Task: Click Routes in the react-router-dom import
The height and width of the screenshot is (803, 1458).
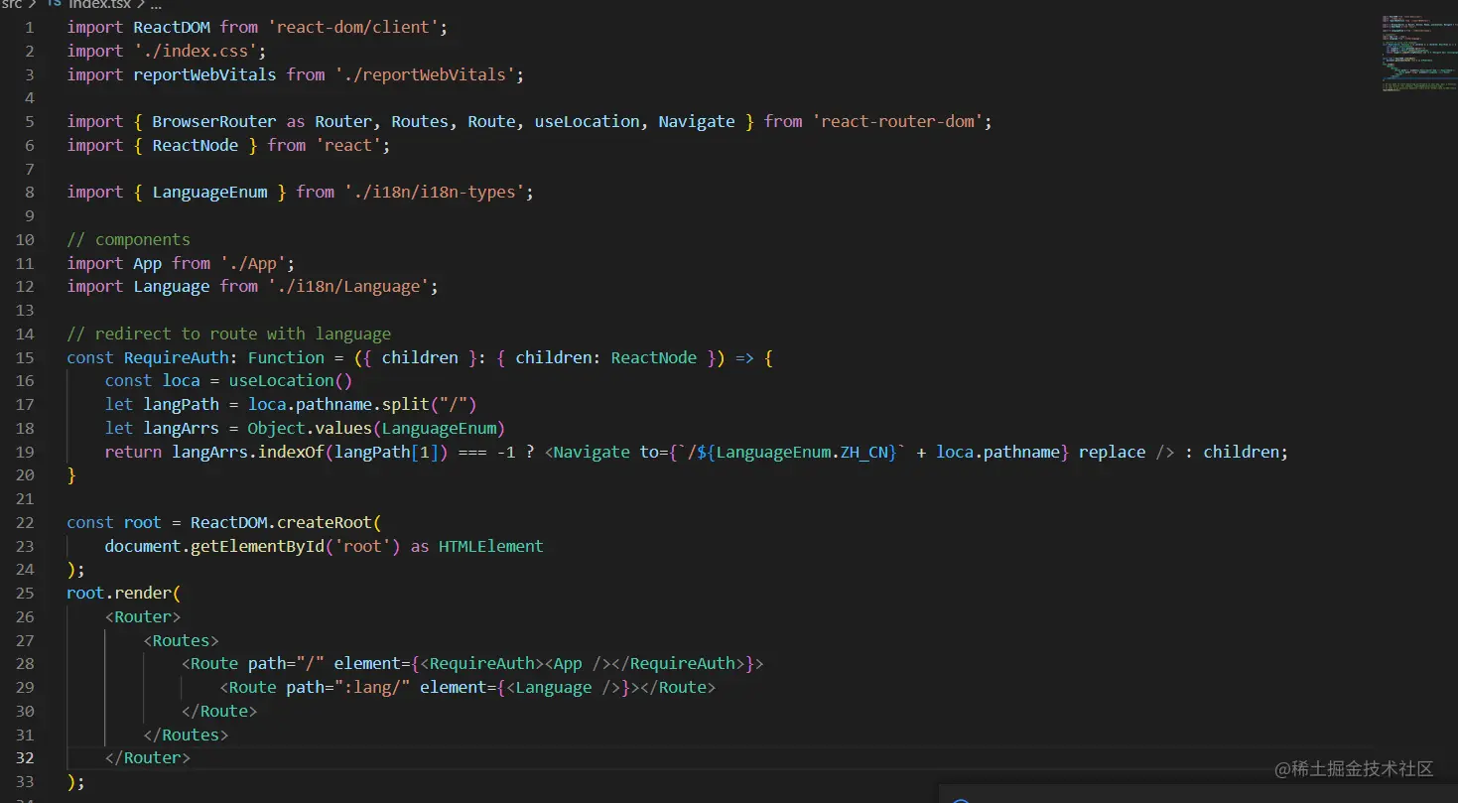Action: point(420,121)
